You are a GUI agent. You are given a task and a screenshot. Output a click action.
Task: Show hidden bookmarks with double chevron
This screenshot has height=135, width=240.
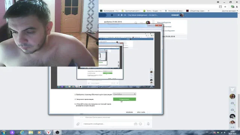(208, 11)
